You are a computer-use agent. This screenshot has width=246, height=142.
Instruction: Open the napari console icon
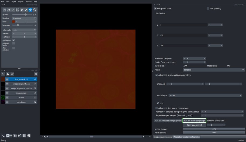click(3, 136)
